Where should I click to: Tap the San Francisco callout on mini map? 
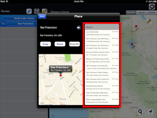[61, 68]
